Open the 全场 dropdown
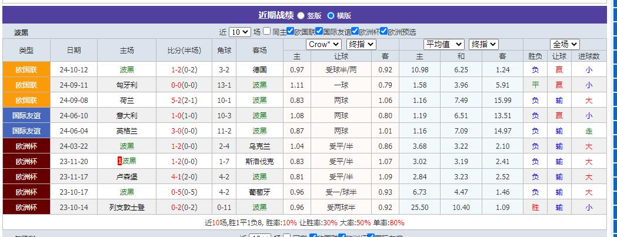617x237 pixels. (x=565, y=44)
